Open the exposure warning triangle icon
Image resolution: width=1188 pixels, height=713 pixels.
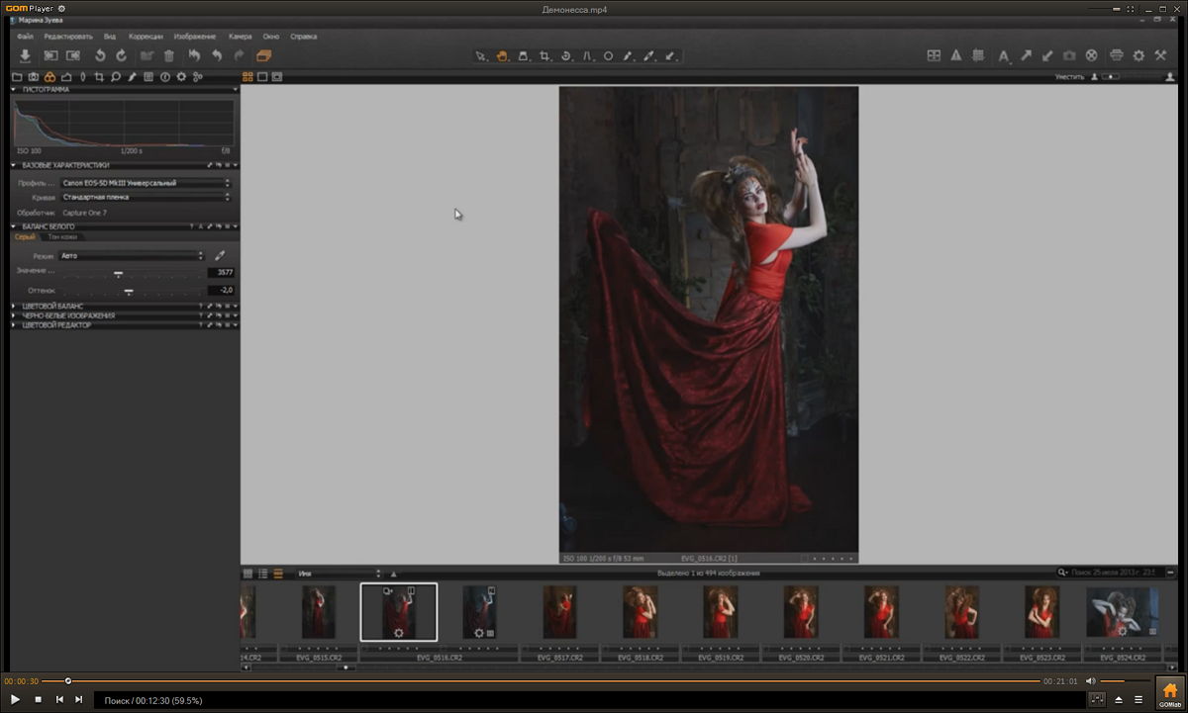click(x=956, y=56)
